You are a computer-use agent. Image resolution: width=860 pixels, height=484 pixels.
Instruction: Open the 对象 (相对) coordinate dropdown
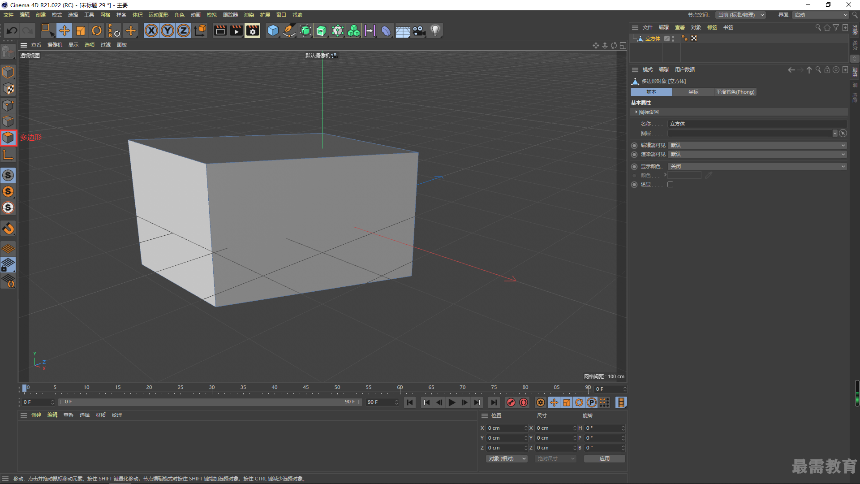507,458
